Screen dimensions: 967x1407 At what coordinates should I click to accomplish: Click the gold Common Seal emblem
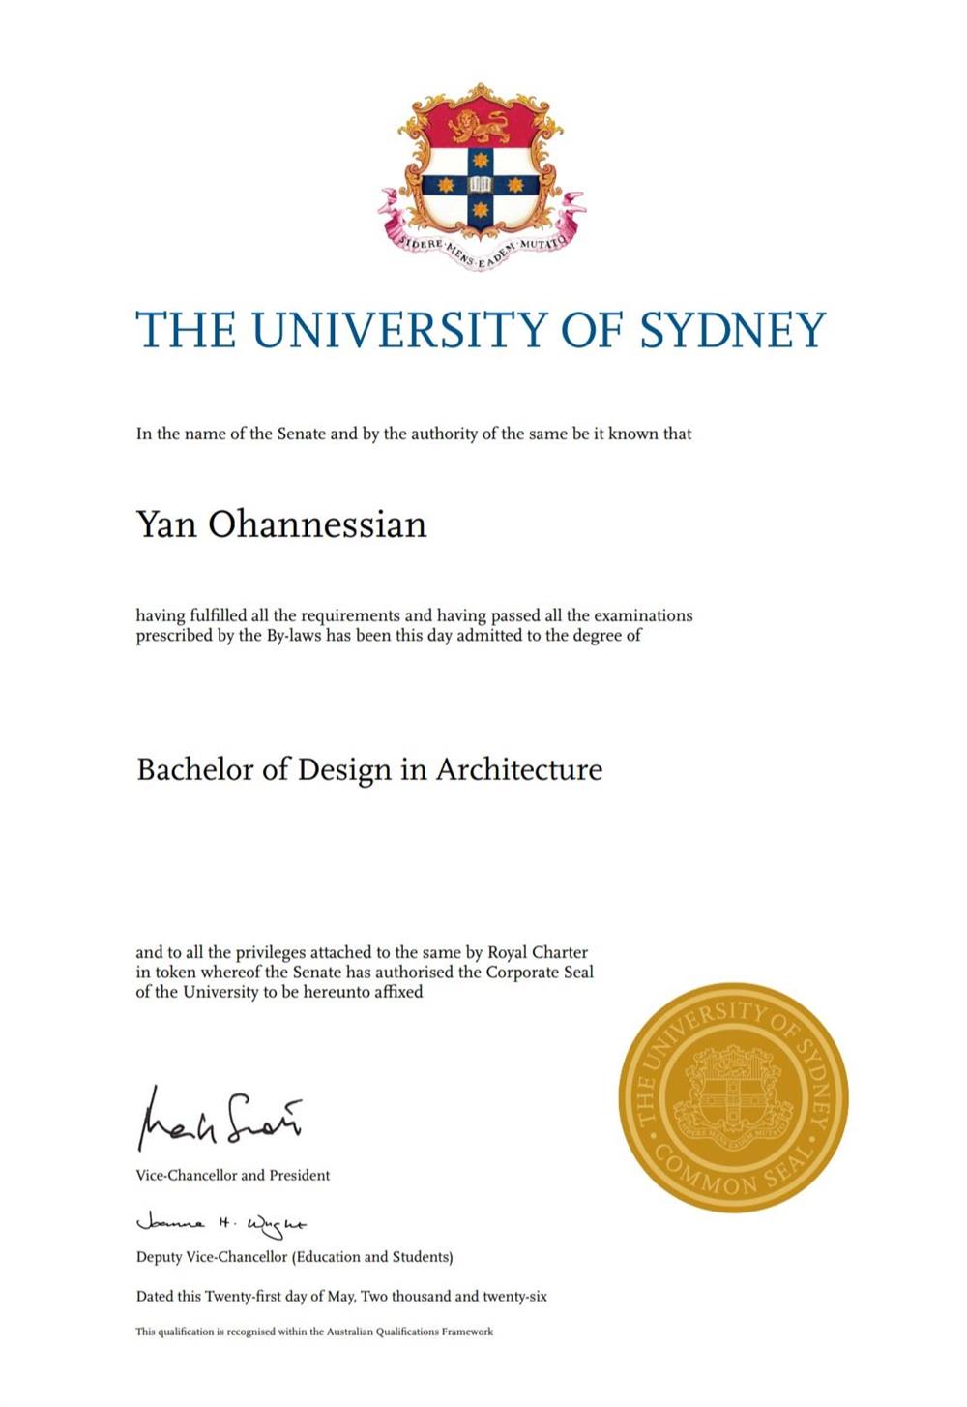[x=733, y=1097]
